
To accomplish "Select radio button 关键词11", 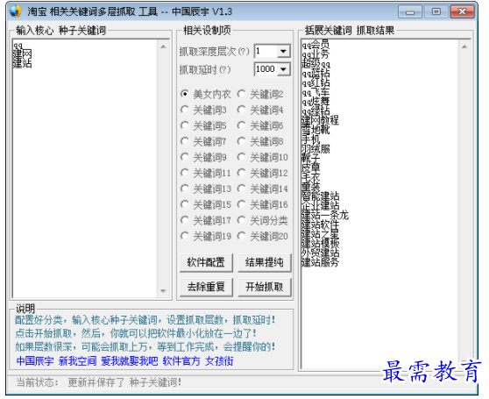I will click(x=185, y=173).
